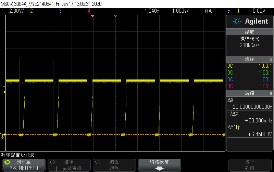Click the 1.000s/ timebase value

pyautogui.click(x=180, y=11)
